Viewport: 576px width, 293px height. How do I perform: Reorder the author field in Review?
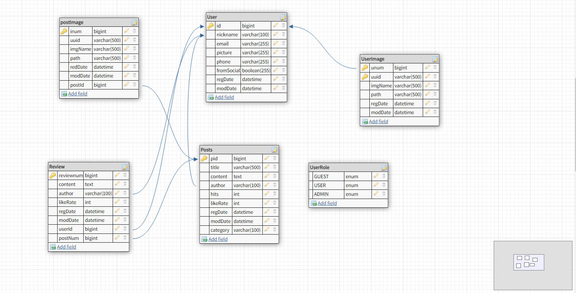(x=125, y=193)
